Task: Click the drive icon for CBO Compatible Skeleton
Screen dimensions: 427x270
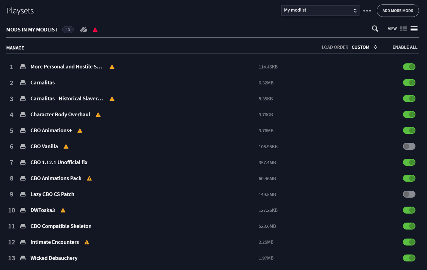Action: (x=23, y=226)
